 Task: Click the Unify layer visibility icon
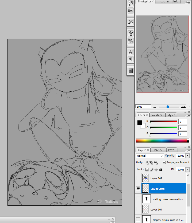[x=151, y=163]
